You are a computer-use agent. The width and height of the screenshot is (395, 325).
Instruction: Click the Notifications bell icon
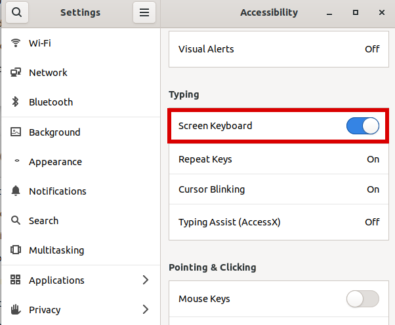16,191
